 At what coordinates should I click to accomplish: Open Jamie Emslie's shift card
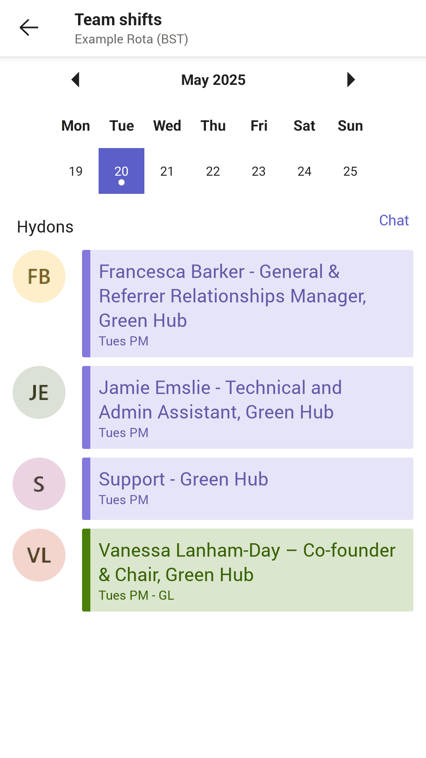click(248, 407)
